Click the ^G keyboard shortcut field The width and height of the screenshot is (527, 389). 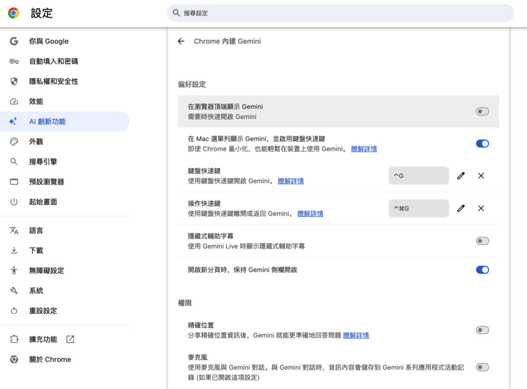[x=418, y=175]
